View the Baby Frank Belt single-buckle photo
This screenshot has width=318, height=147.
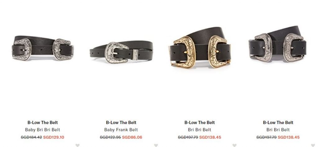tap(121, 52)
